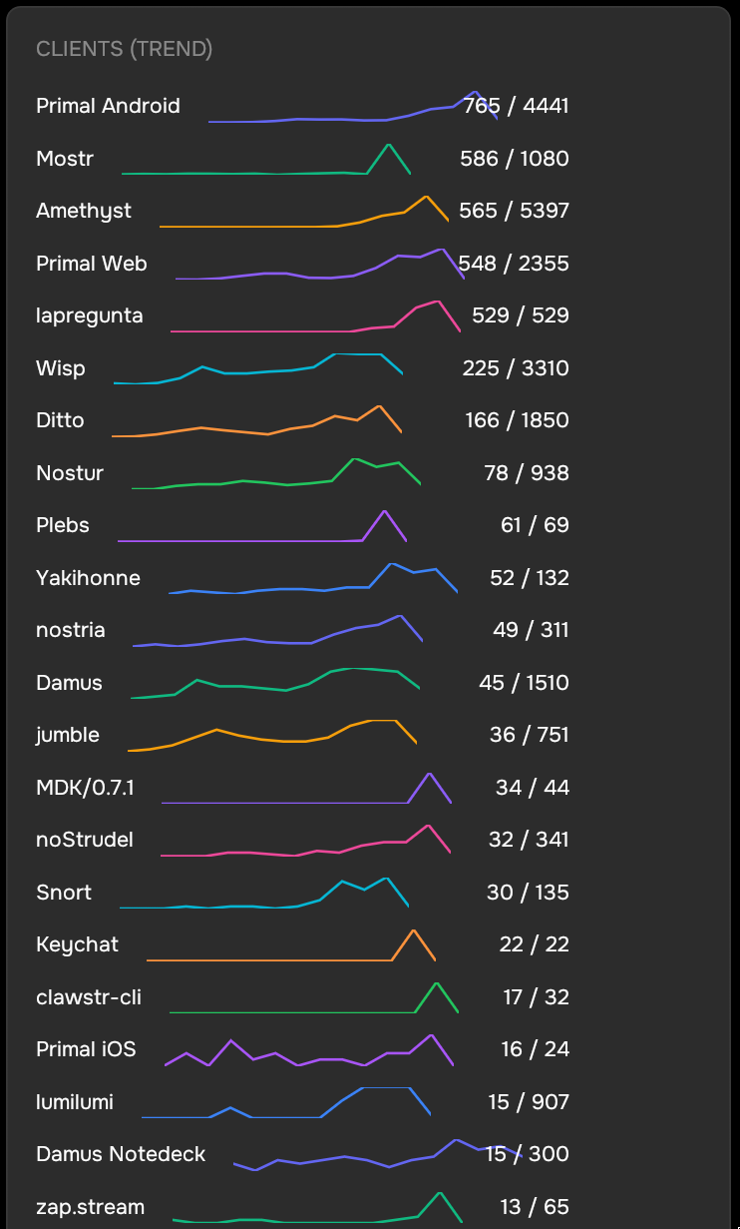
Task: Select the Mostr client label
Action: (65, 159)
